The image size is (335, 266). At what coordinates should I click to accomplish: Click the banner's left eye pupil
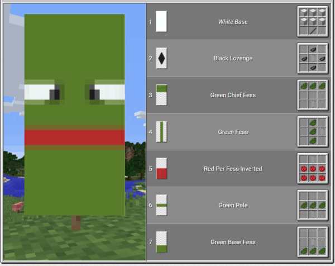pyautogui.click(x=56, y=94)
